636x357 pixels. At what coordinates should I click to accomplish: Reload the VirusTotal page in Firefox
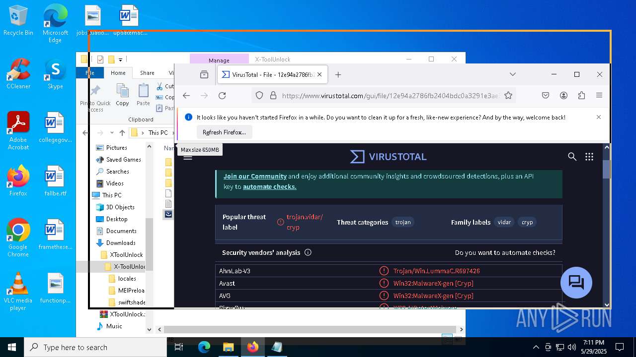222,96
